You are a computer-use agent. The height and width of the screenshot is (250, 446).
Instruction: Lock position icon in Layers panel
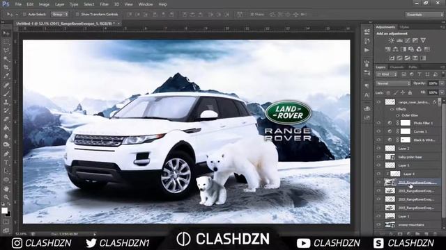point(403,92)
